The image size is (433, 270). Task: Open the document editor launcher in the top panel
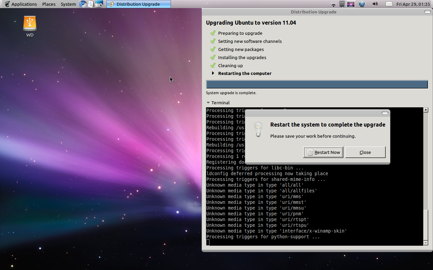click(91, 4)
